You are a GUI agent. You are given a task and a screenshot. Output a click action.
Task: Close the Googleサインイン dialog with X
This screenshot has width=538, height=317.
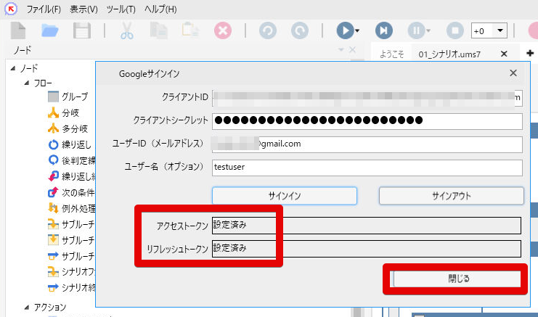[x=513, y=73]
